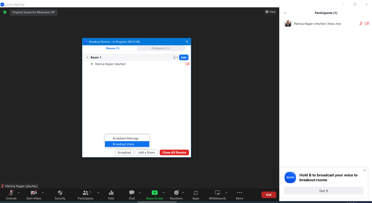This screenshot has height=203, width=372.
Task: Expand the arrow beside the Participants button
Action: [x=98, y=193]
